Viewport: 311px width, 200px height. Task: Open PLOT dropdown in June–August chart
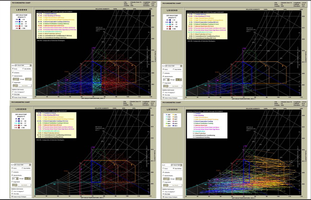coord(23,165)
